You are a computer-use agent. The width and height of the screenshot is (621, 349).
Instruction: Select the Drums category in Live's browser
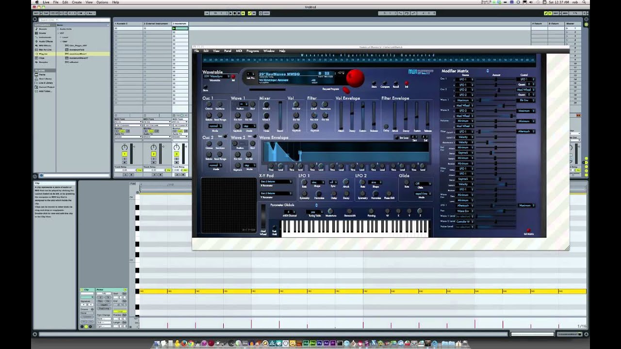[43, 33]
